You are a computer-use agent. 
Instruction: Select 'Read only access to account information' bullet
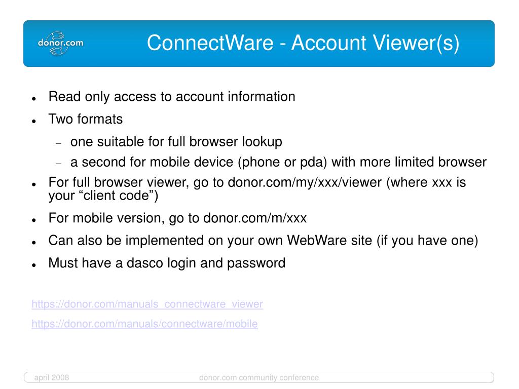(172, 97)
